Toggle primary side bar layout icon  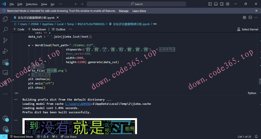coord(210,4)
